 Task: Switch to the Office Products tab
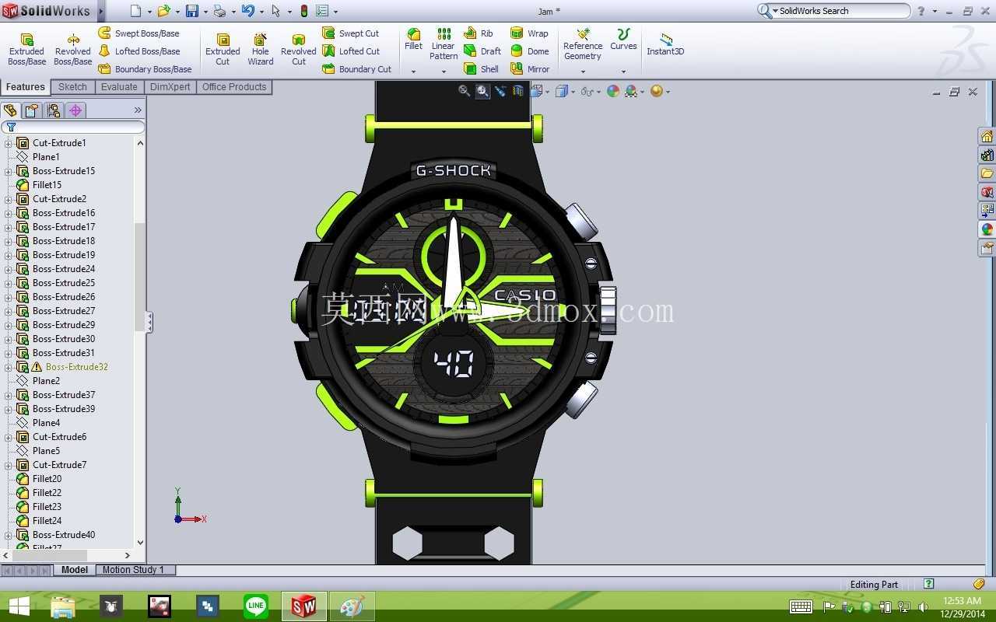(234, 87)
